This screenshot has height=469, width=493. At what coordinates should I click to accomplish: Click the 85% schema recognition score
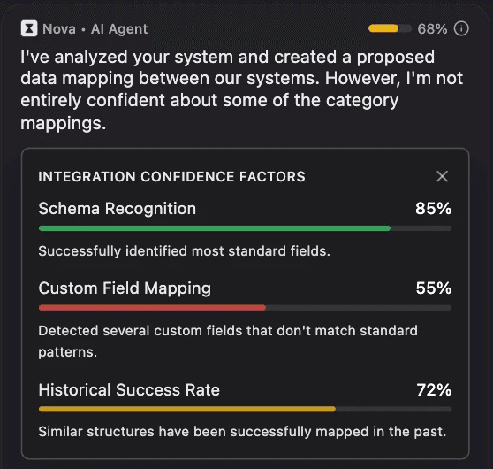433,209
